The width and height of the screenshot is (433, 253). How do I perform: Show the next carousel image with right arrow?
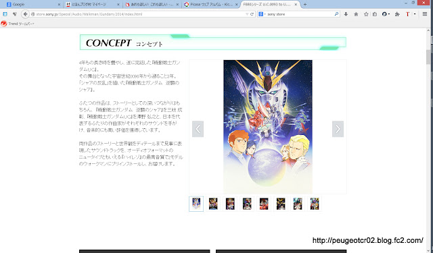[338, 129]
